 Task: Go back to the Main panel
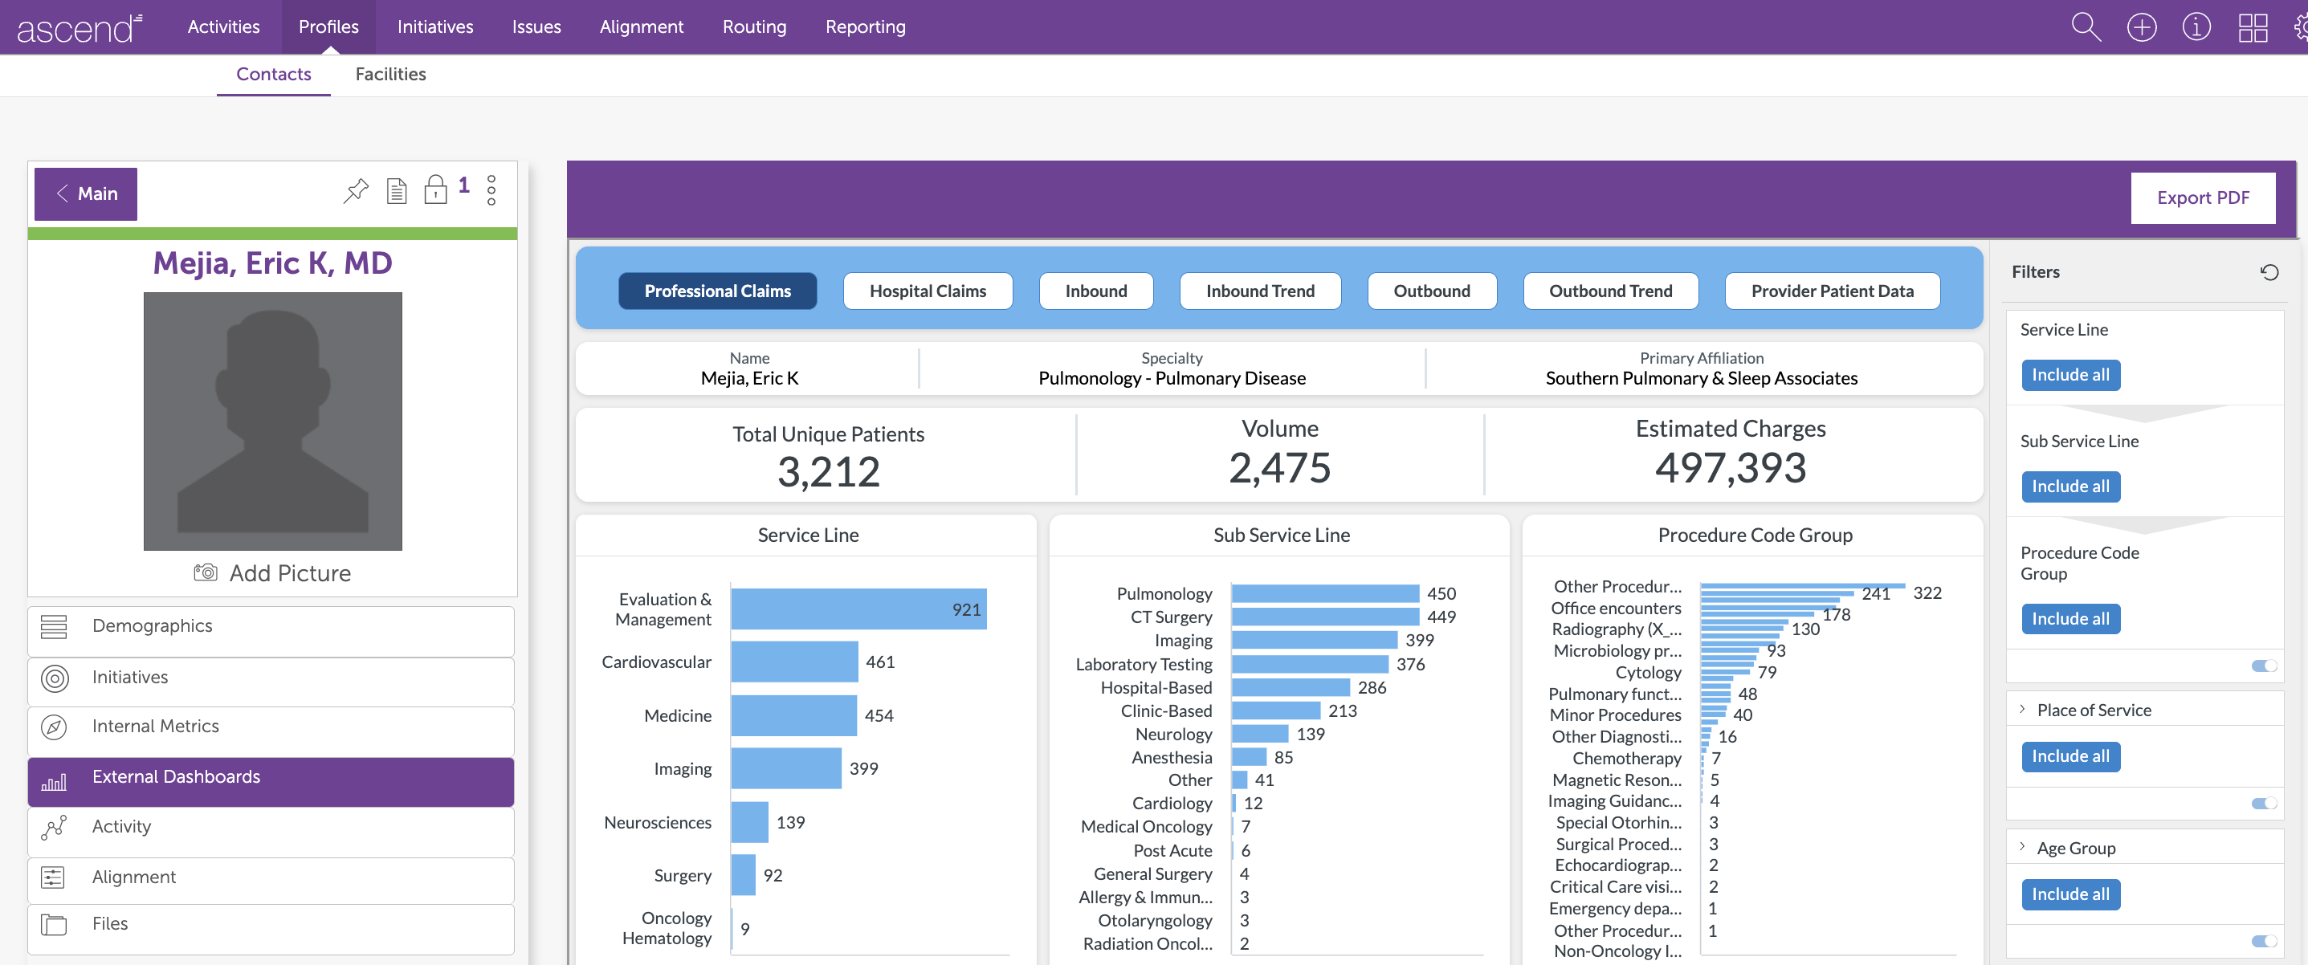point(86,193)
